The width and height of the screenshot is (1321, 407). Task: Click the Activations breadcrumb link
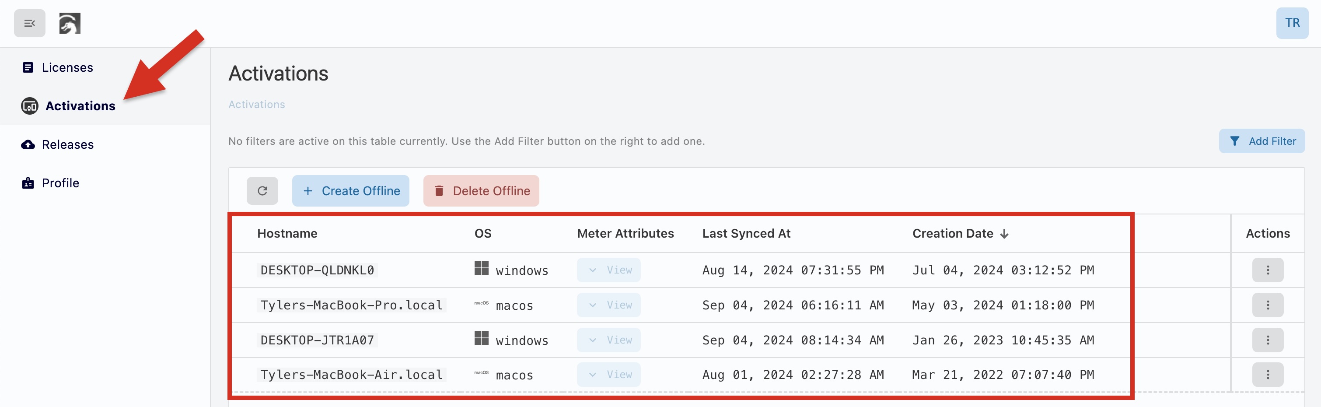[256, 105]
